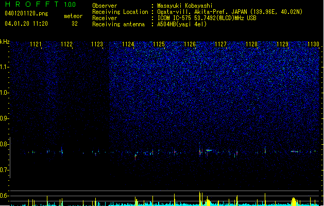Click the HROFFT 1.0.0 title text
324x206 pixels.
click(x=40, y=4)
